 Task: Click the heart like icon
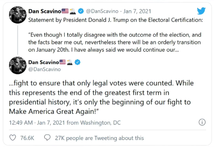click(12, 138)
